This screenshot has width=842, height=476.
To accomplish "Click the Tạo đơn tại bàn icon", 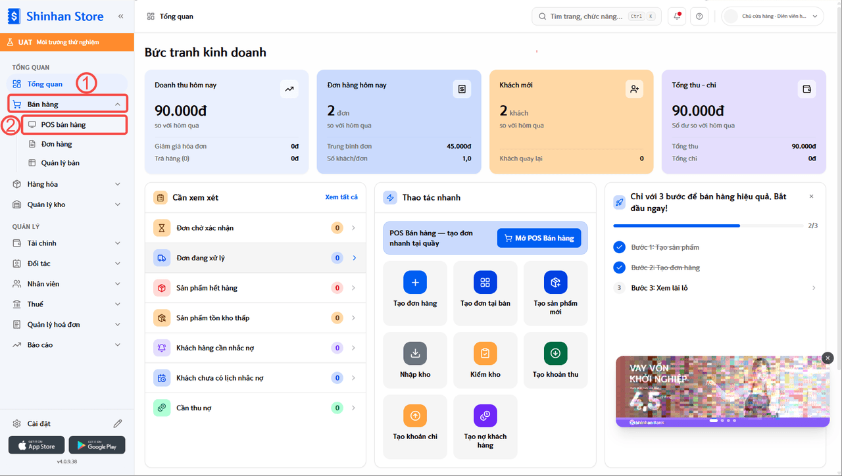I will click(485, 282).
